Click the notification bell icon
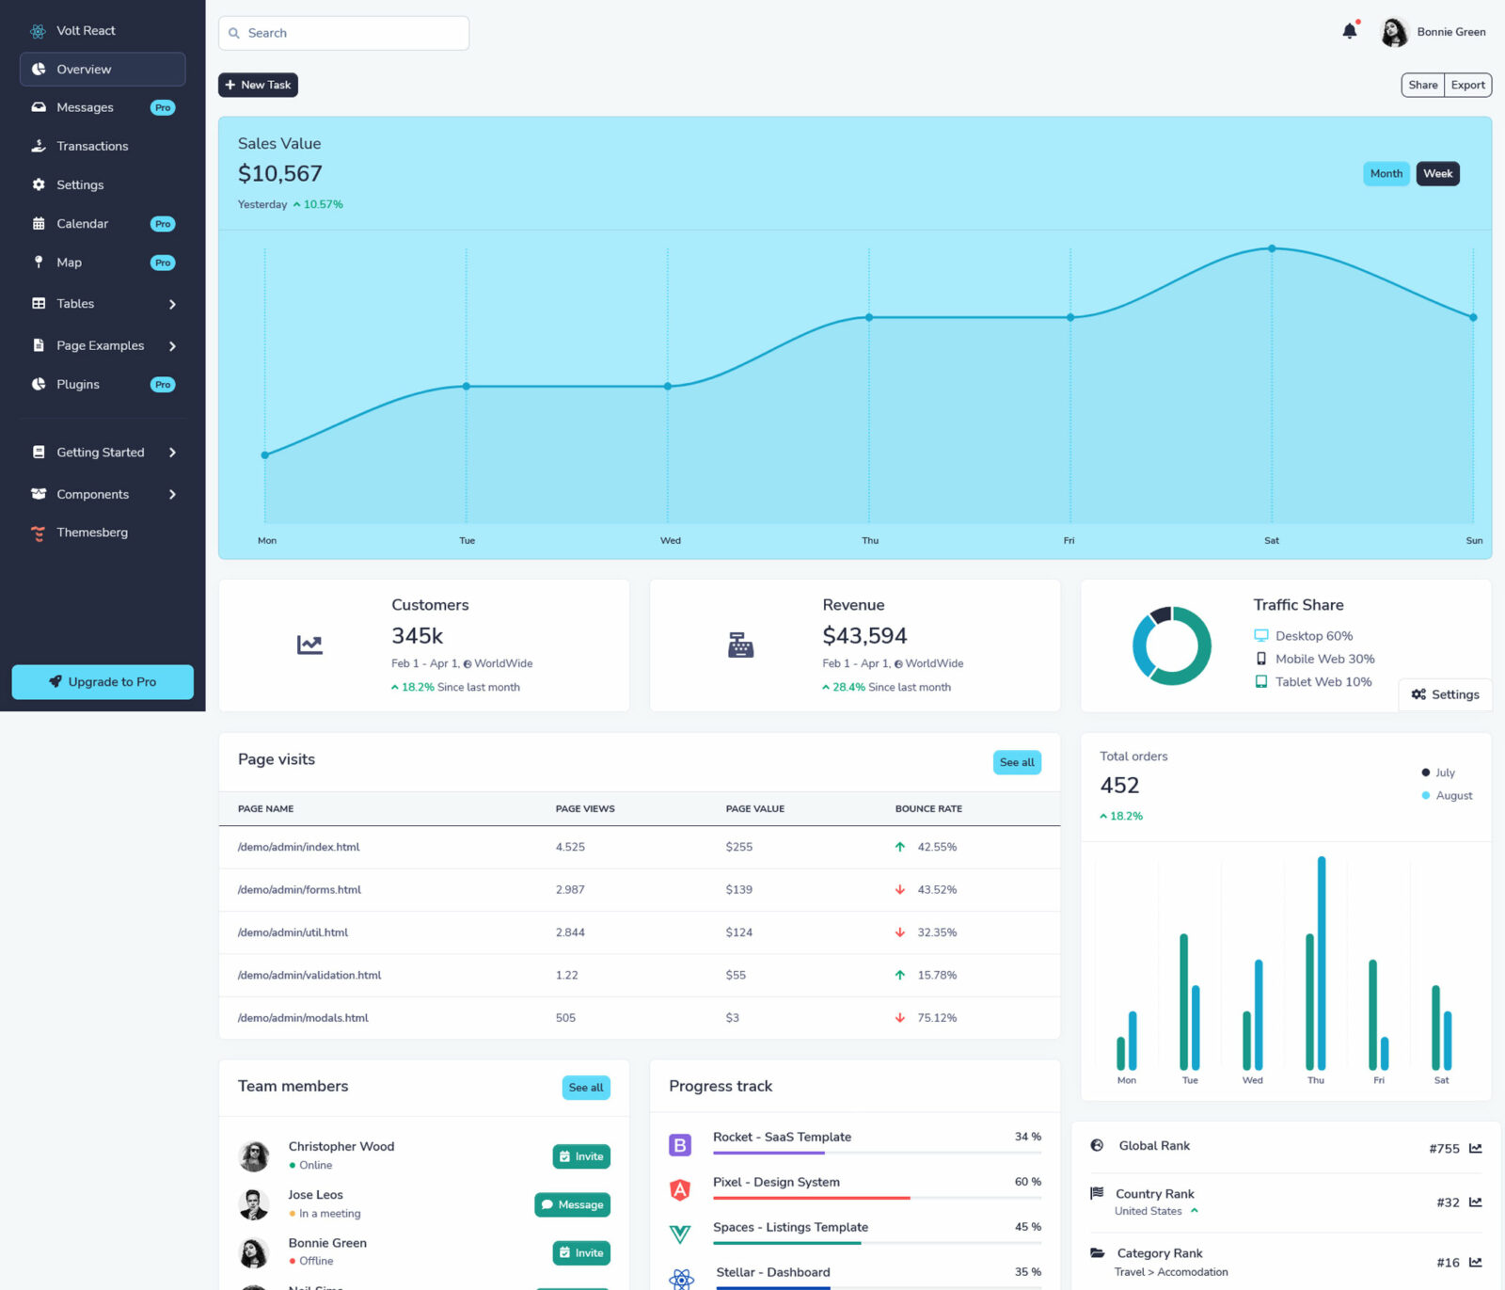Viewport: 1505px width, 1290px height. (1349, 30)
